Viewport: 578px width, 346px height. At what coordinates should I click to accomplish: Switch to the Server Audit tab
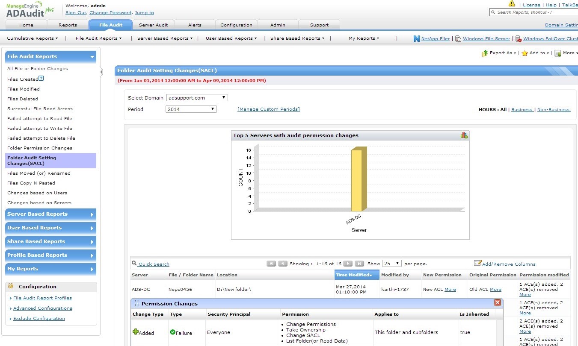coord(153,25)
